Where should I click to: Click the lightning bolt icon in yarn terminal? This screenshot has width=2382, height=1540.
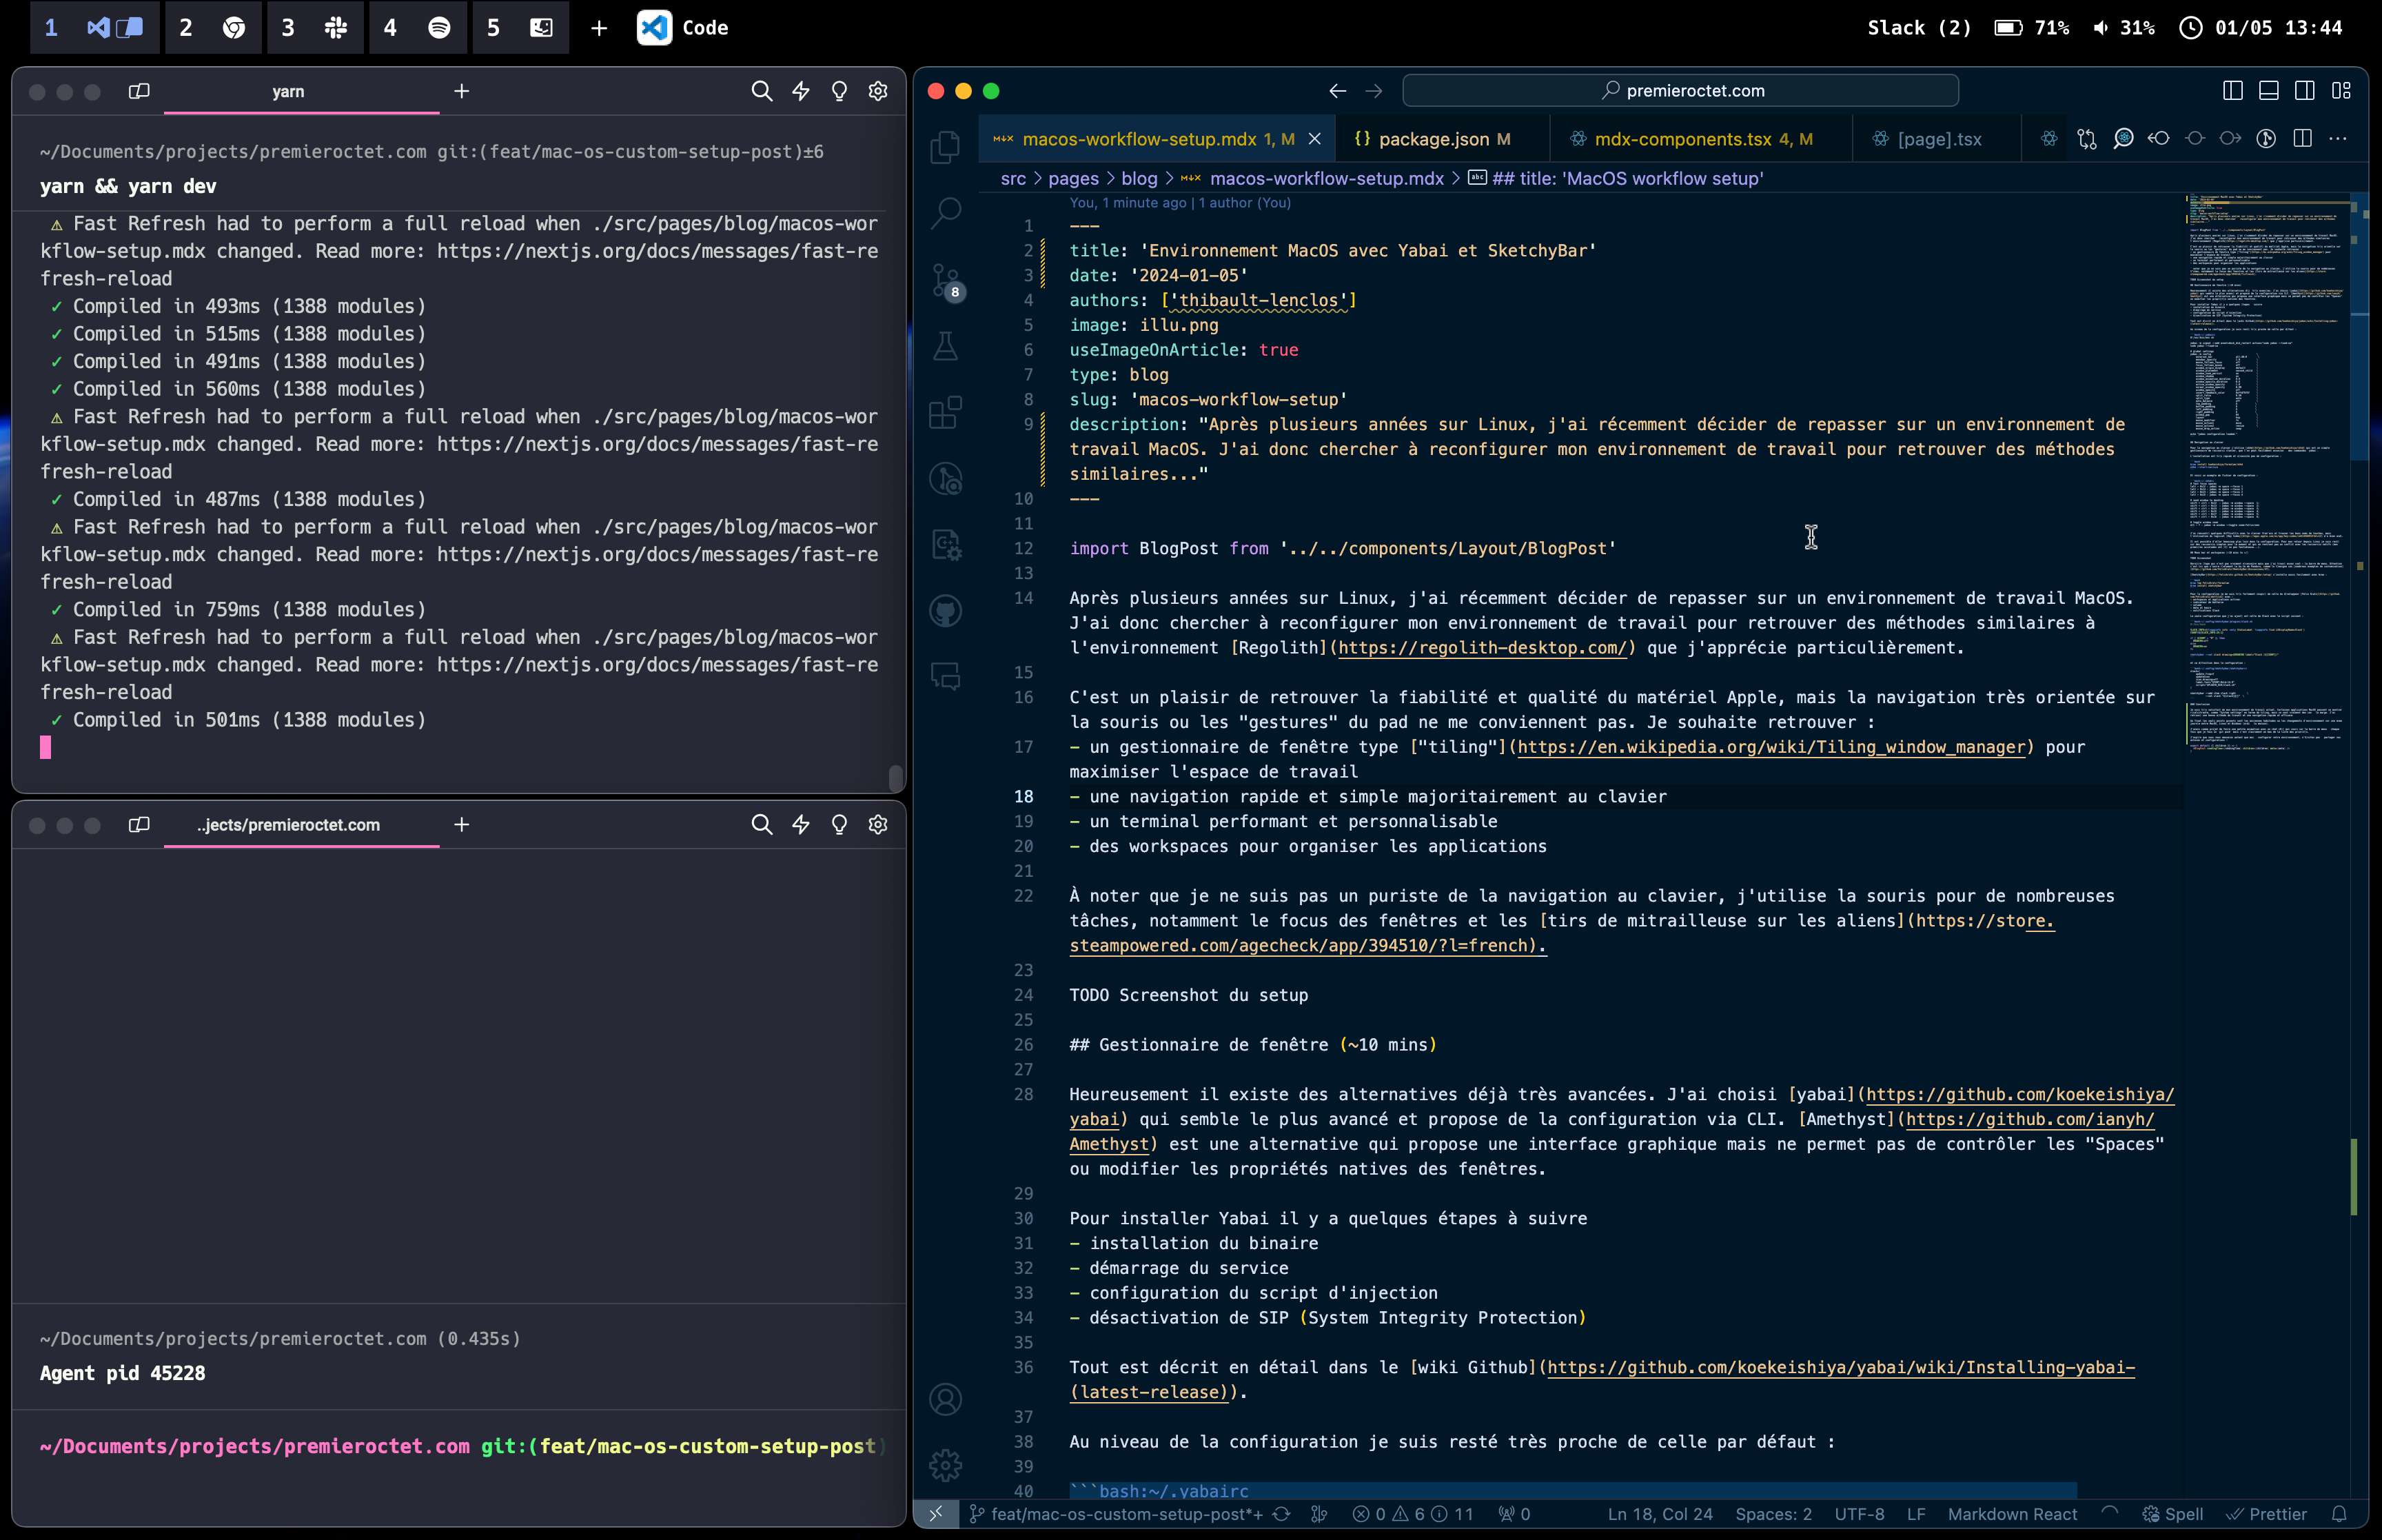tap(801, 91)
